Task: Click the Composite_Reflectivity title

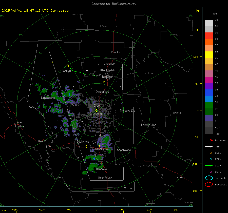Action: 114,4
